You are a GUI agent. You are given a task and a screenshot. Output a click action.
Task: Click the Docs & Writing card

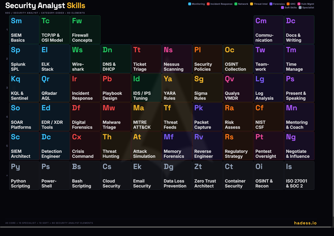pos(299,30)
